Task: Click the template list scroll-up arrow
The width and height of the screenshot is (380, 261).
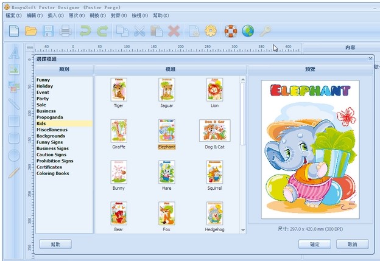Action: pyautogui.click(x=243, y=80)
